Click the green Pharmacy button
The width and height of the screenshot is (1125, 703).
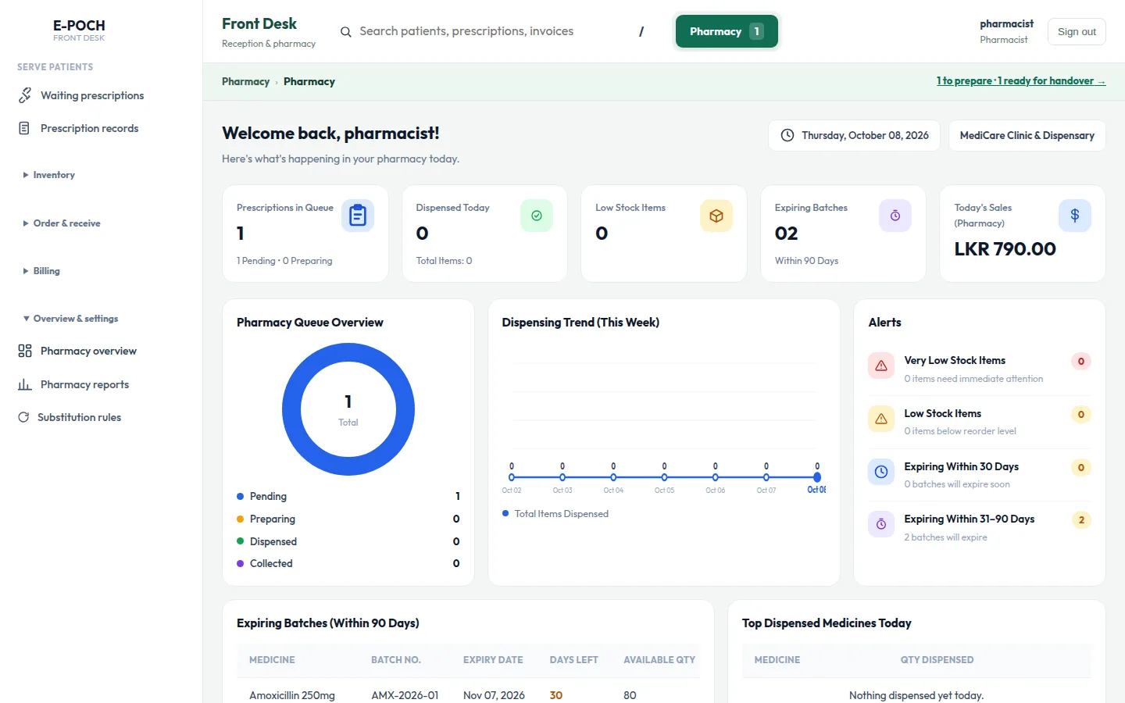point(727,31)
